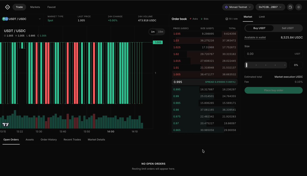Expand the 0x7C2B...2BD7 wallet address menu
The width and height of the screenshot is (307, 176).
(x=270, y=7)
